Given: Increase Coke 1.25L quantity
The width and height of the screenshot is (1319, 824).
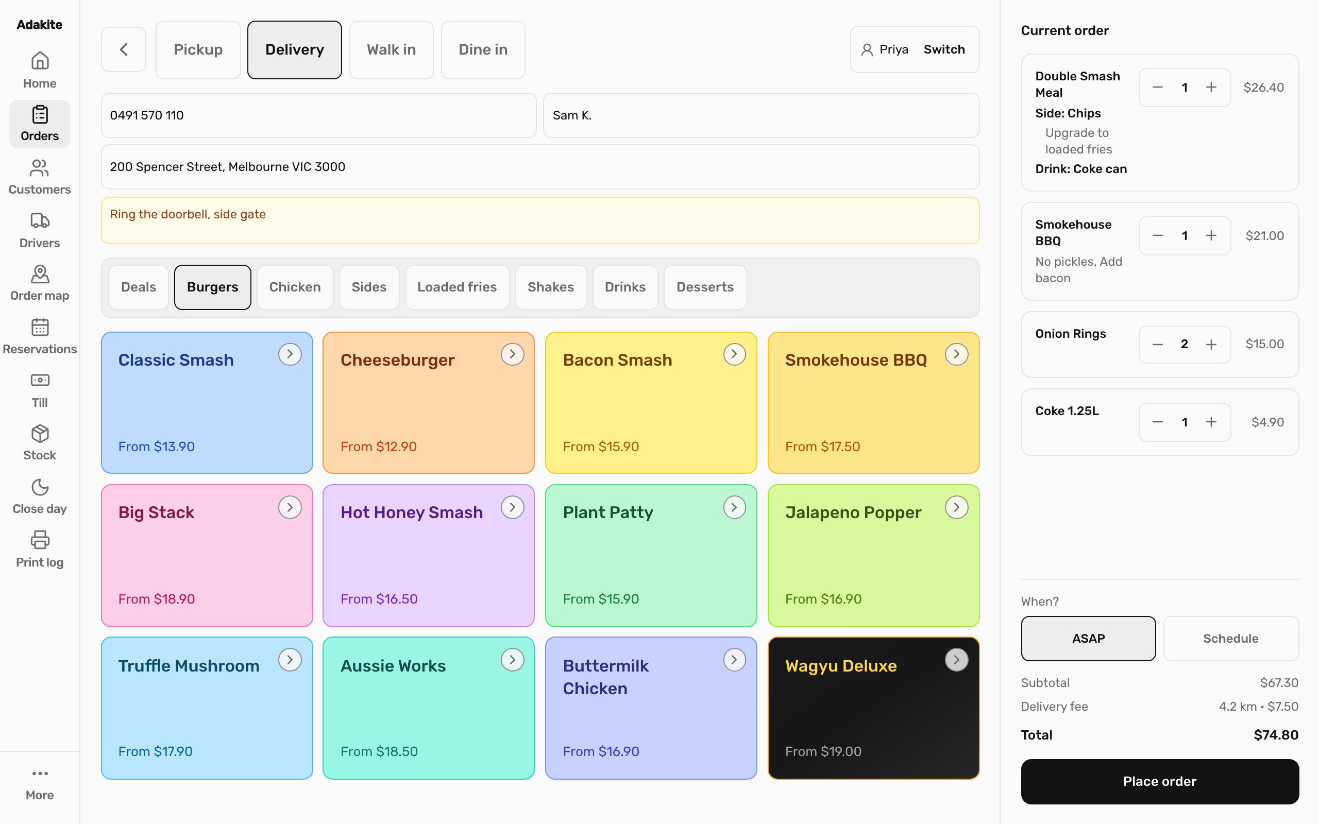Looking at the screenshot, I should tap(1211, 422).
